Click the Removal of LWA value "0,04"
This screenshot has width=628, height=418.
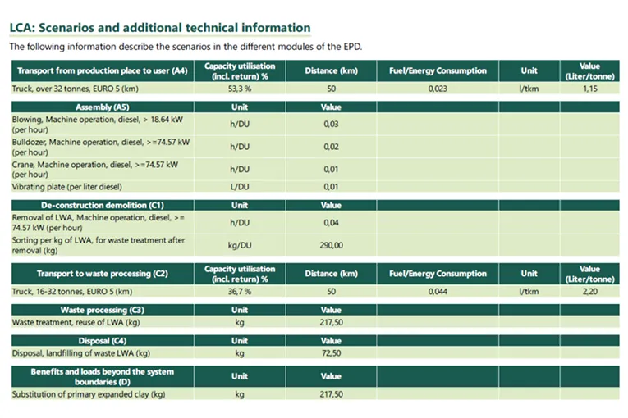pyautogui.click(x=331, y=222)
